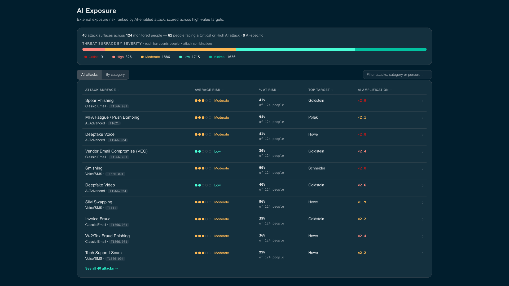Select the Critical severity legend dot

[x=86, y=57]
